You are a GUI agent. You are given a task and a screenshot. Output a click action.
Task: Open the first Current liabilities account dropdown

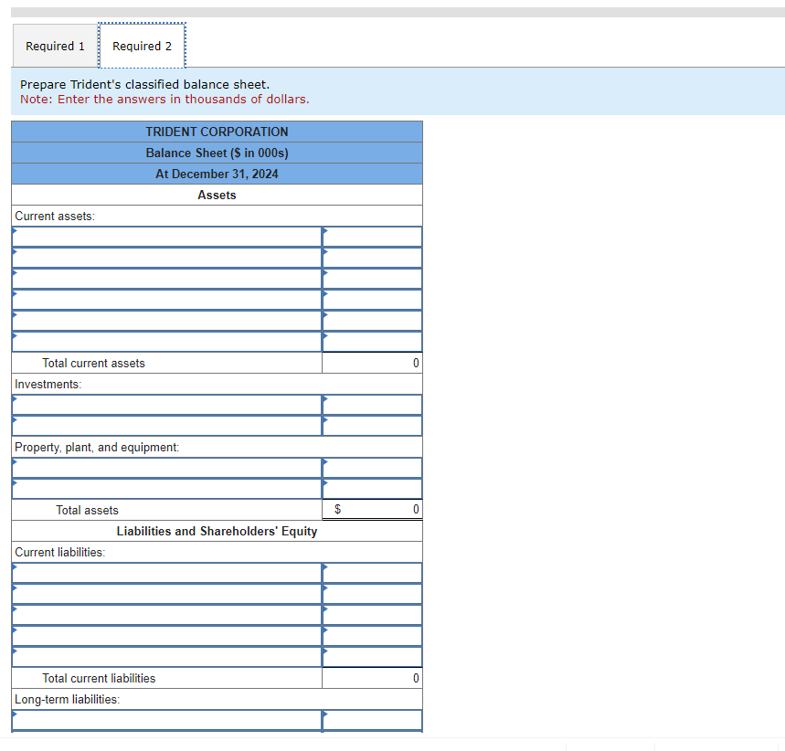pos(165,572)
